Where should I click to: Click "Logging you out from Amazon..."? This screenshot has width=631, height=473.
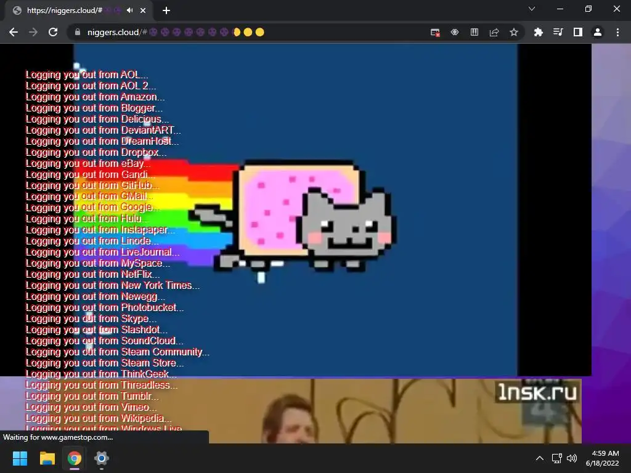[95, 97]
